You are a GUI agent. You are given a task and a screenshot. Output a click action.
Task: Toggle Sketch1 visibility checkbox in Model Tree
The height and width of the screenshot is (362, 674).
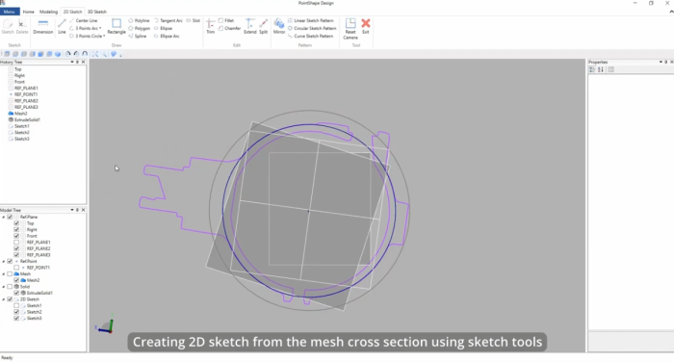[x=16, y=306]
